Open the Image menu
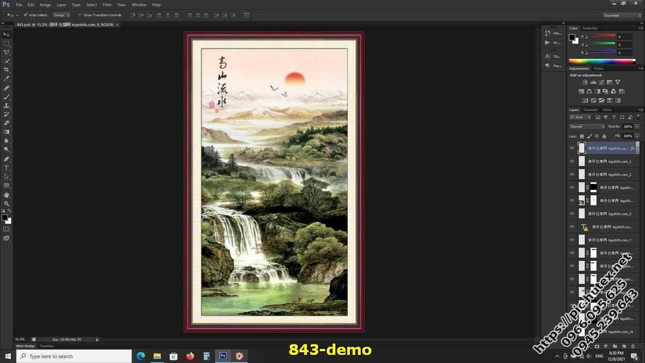 tap(45, 5)
